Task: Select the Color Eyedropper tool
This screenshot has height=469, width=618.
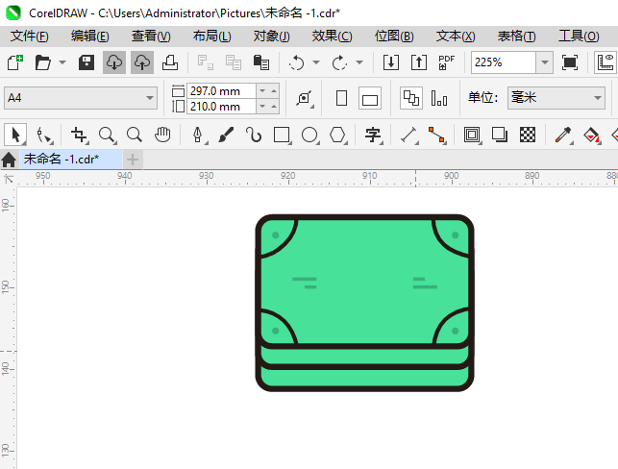Action: 563,135
